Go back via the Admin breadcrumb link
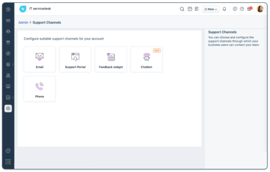 click(x=23, y=22)
